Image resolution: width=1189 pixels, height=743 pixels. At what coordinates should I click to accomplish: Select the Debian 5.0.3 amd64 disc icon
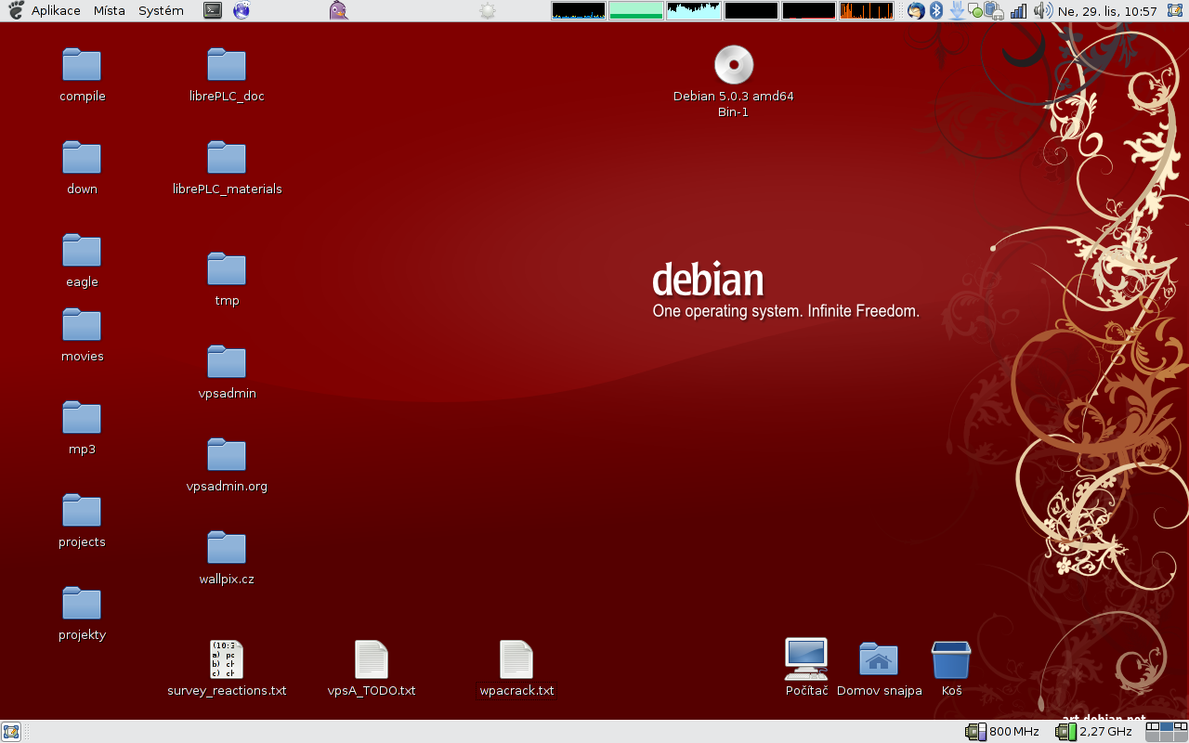pyautogui.click(x=734, y=65)
